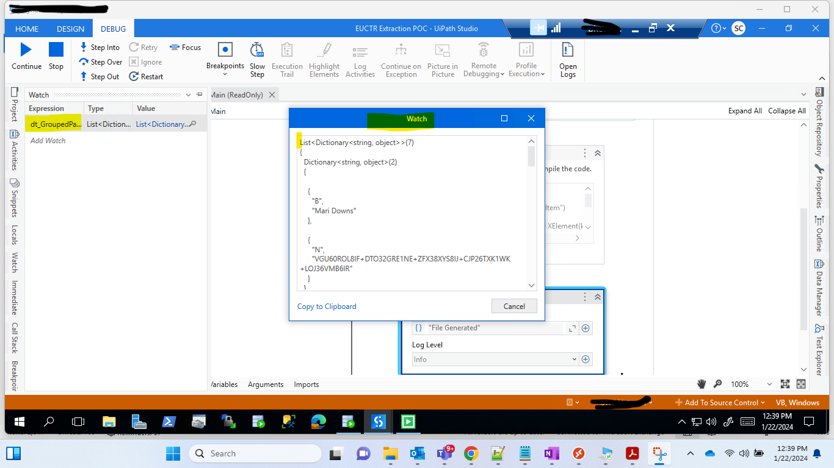Image resolution: width=834 pixels, height=468 pixels.
Task: Toggle Continue on Exception
Action: 401,60
